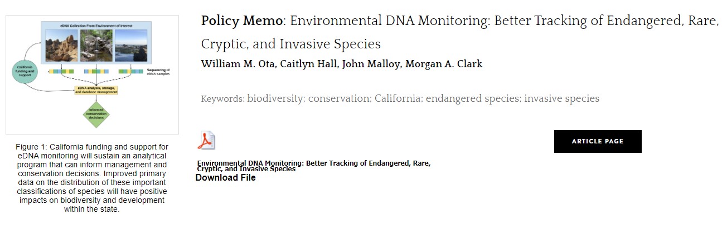Click the leftmost sequencing color bar
The image size is (722, 229).
[x=61, y=71]
